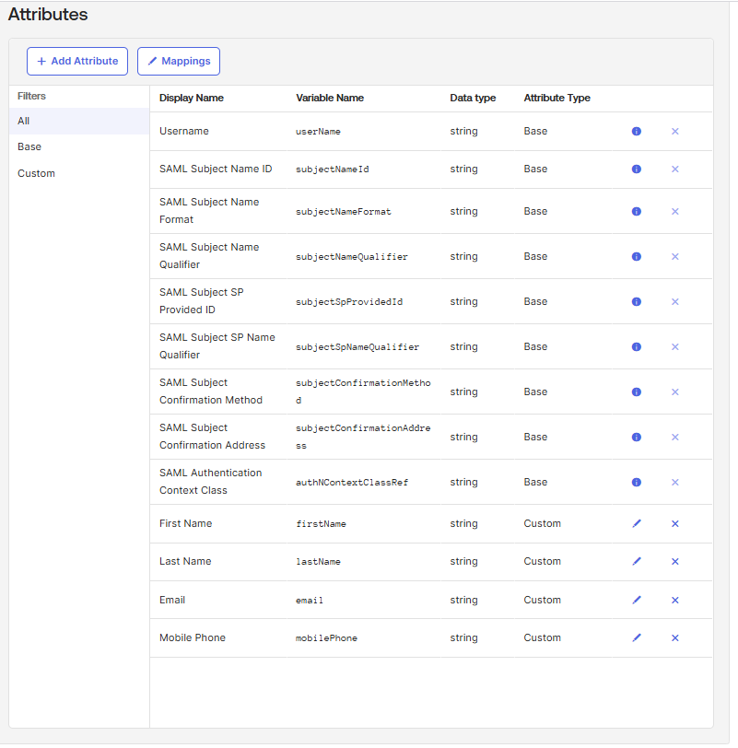Screen dimensions: 738x748
Task: Click the Filters label
Action: pyautogui.click(x=31, y=96)
